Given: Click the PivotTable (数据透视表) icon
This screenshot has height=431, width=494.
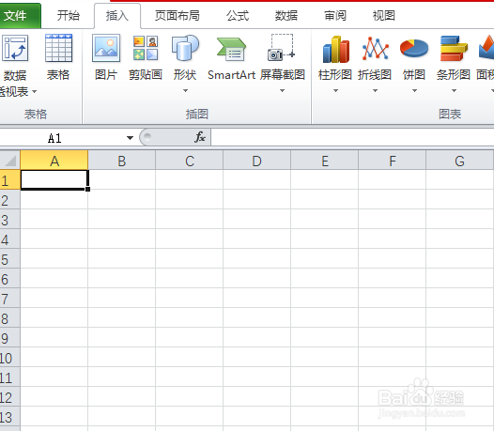Looking at the screenshot, I should 15,48.
